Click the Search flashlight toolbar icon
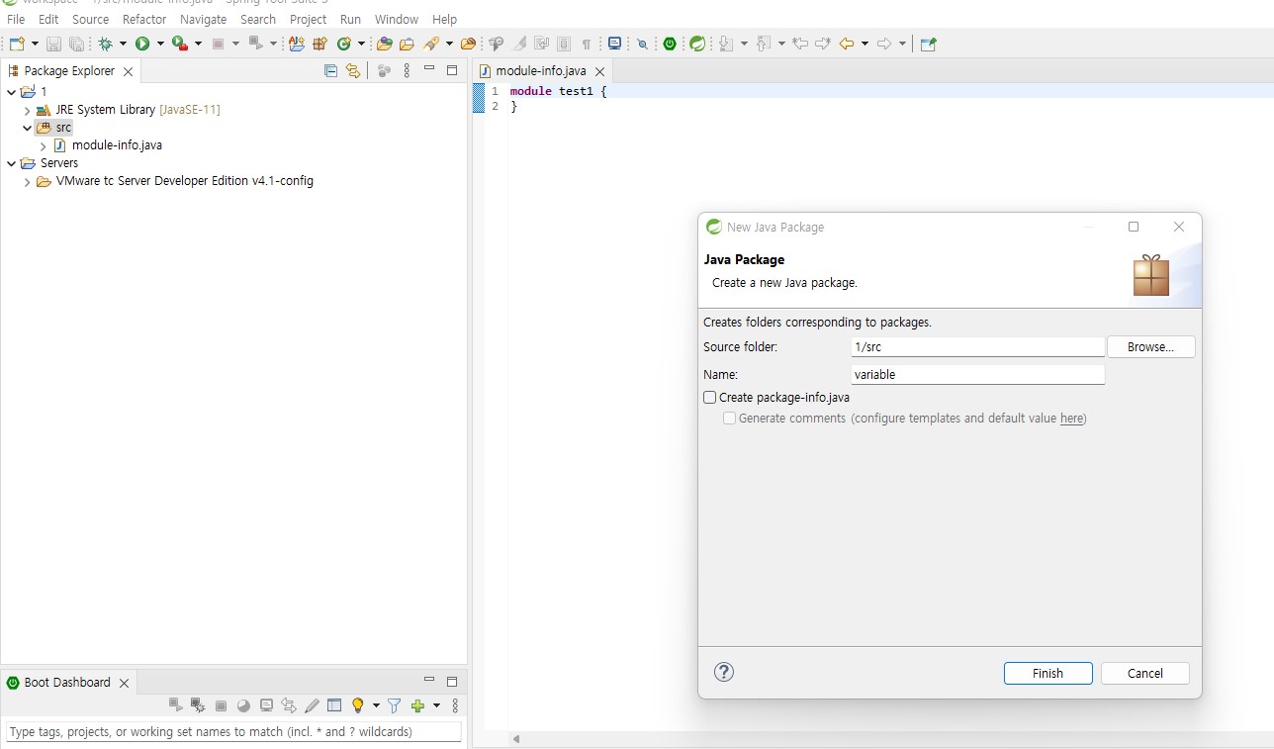The image size is (1274, 749). (x=431, y=44)
